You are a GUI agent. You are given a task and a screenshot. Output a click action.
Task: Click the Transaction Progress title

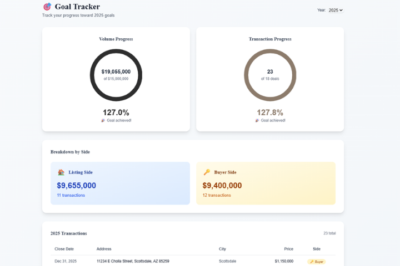click(x=270, y=39)
